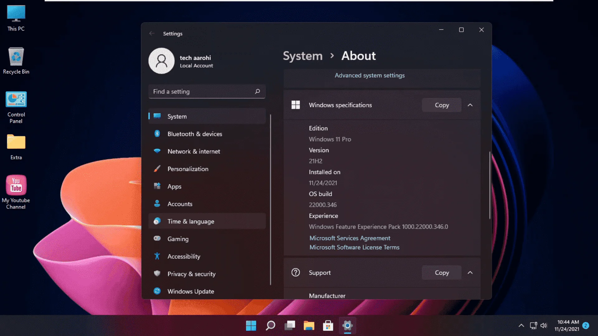Viewport: 598px width, 336px height.
Task: Copy the Windows specifications
Action: pos(442,105)
